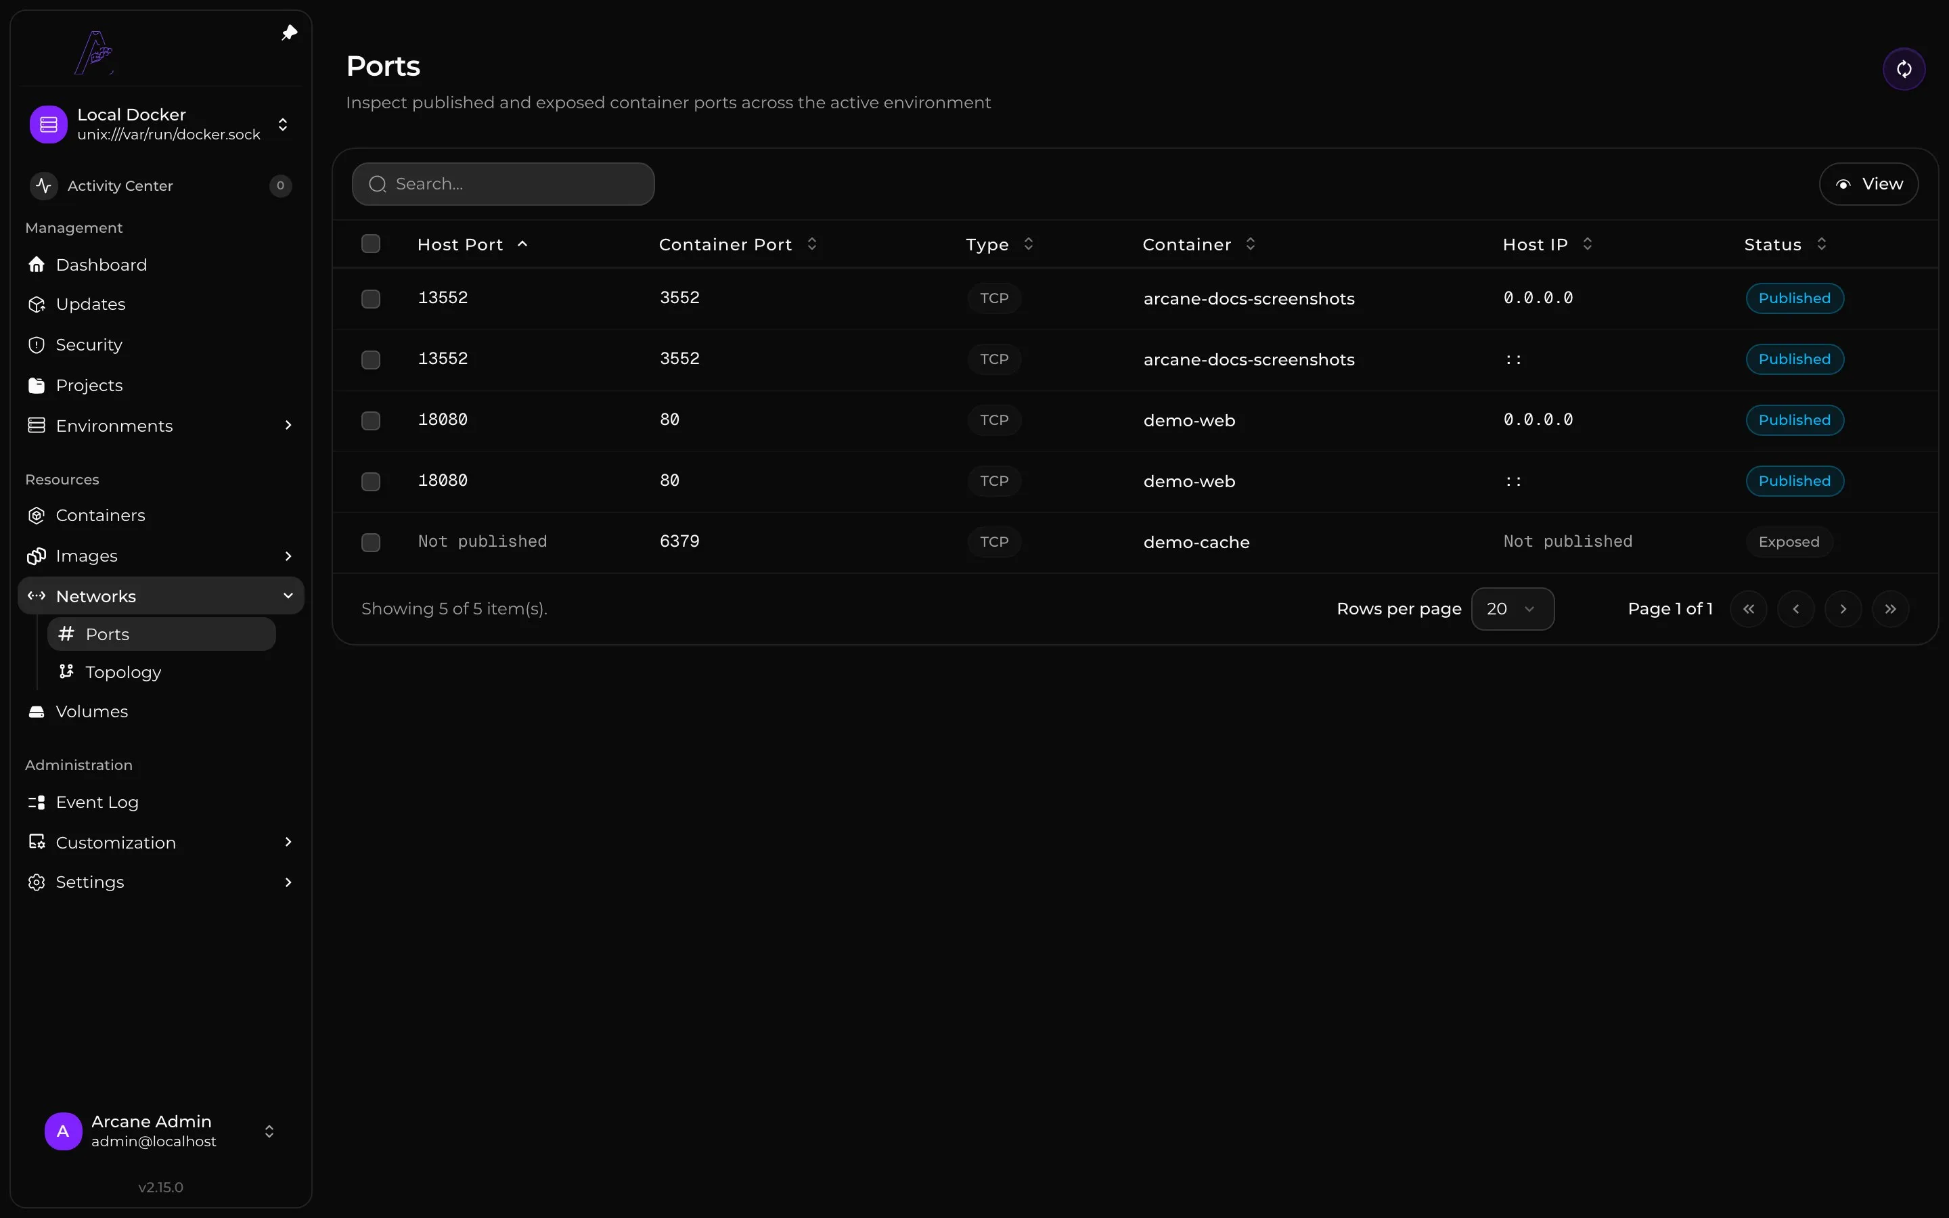
Task: Refresh the ports list icon
Action: point(1904,69)
